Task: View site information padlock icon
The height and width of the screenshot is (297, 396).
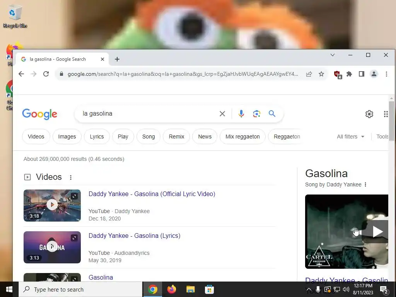Action: 61,74
